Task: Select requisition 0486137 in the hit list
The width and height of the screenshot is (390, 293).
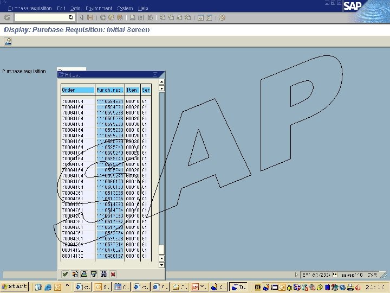Action: [x=109, y=256]
